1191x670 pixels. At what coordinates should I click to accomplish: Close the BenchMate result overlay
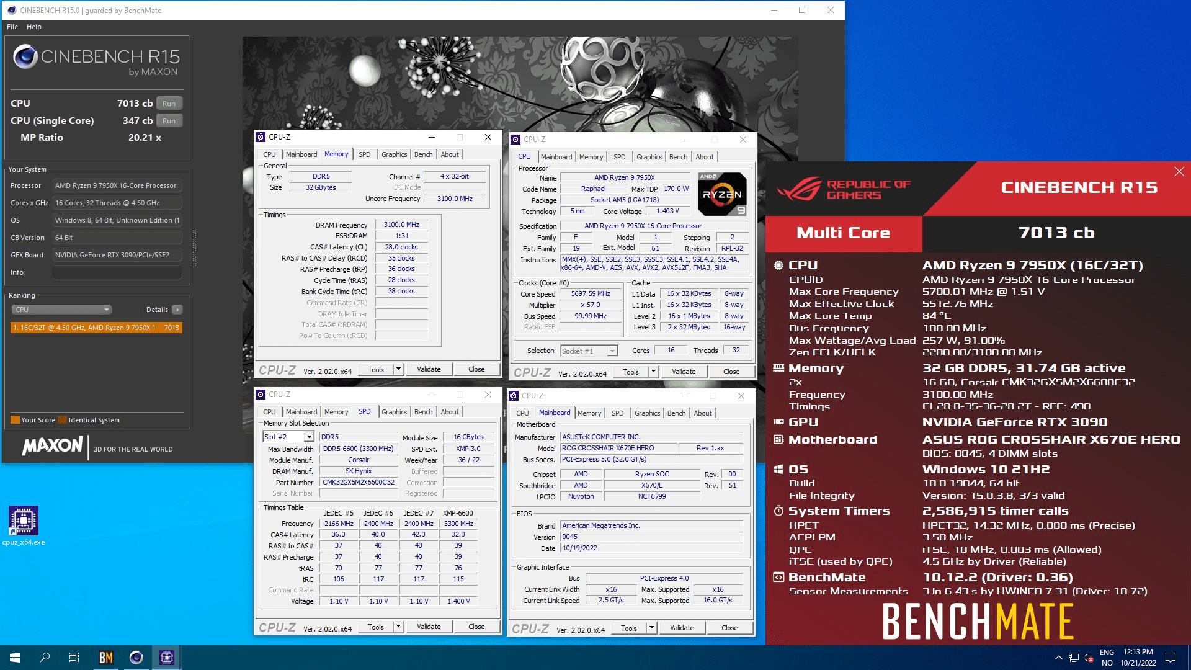click(1179, 172)
